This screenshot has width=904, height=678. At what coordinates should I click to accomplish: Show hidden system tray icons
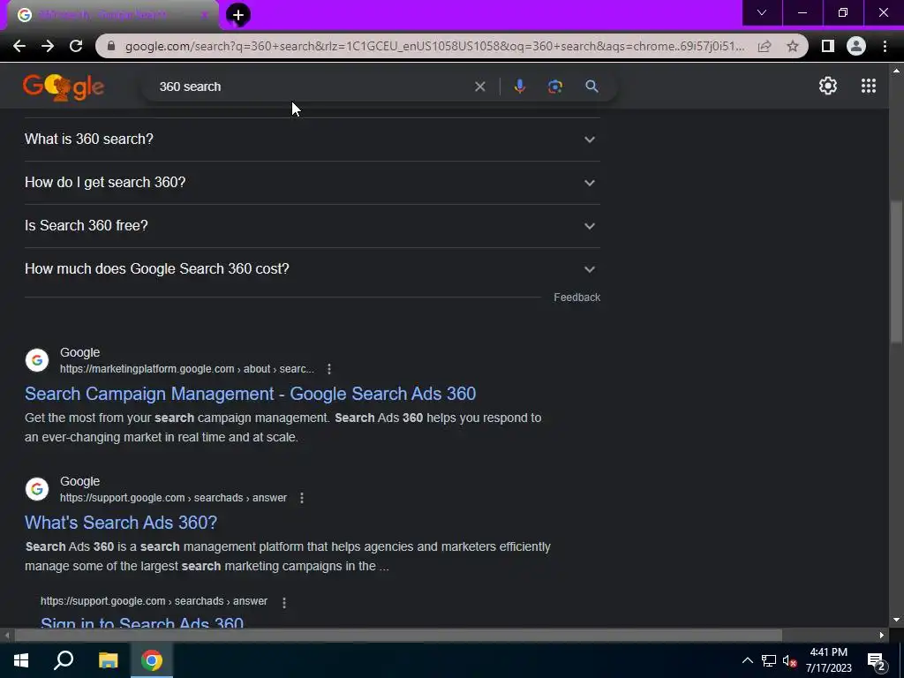click(x=747, y=660)
